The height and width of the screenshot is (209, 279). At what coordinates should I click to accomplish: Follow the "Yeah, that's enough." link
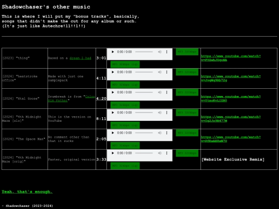pyautogui.click(x=27, y=192)
